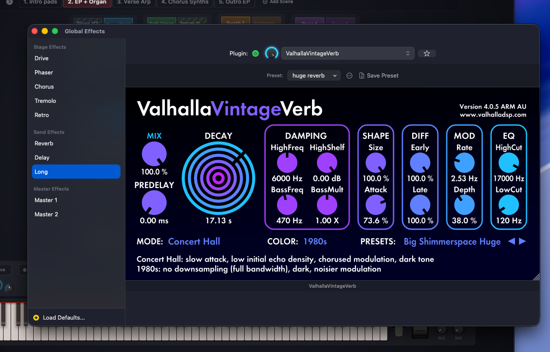Viewport: 550px width, 352px height.
Task: Click the HighFreq value 6000 Hz
Action: point(287,179)
